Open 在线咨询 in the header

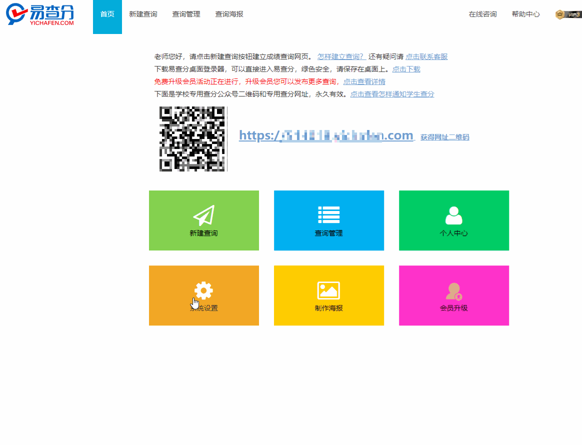pyautogui.click(x=482, y=14)
